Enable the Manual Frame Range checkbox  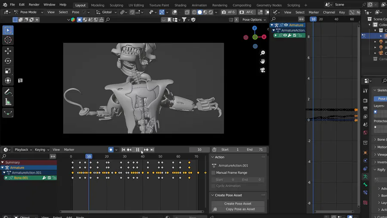[x=214, y=173]
